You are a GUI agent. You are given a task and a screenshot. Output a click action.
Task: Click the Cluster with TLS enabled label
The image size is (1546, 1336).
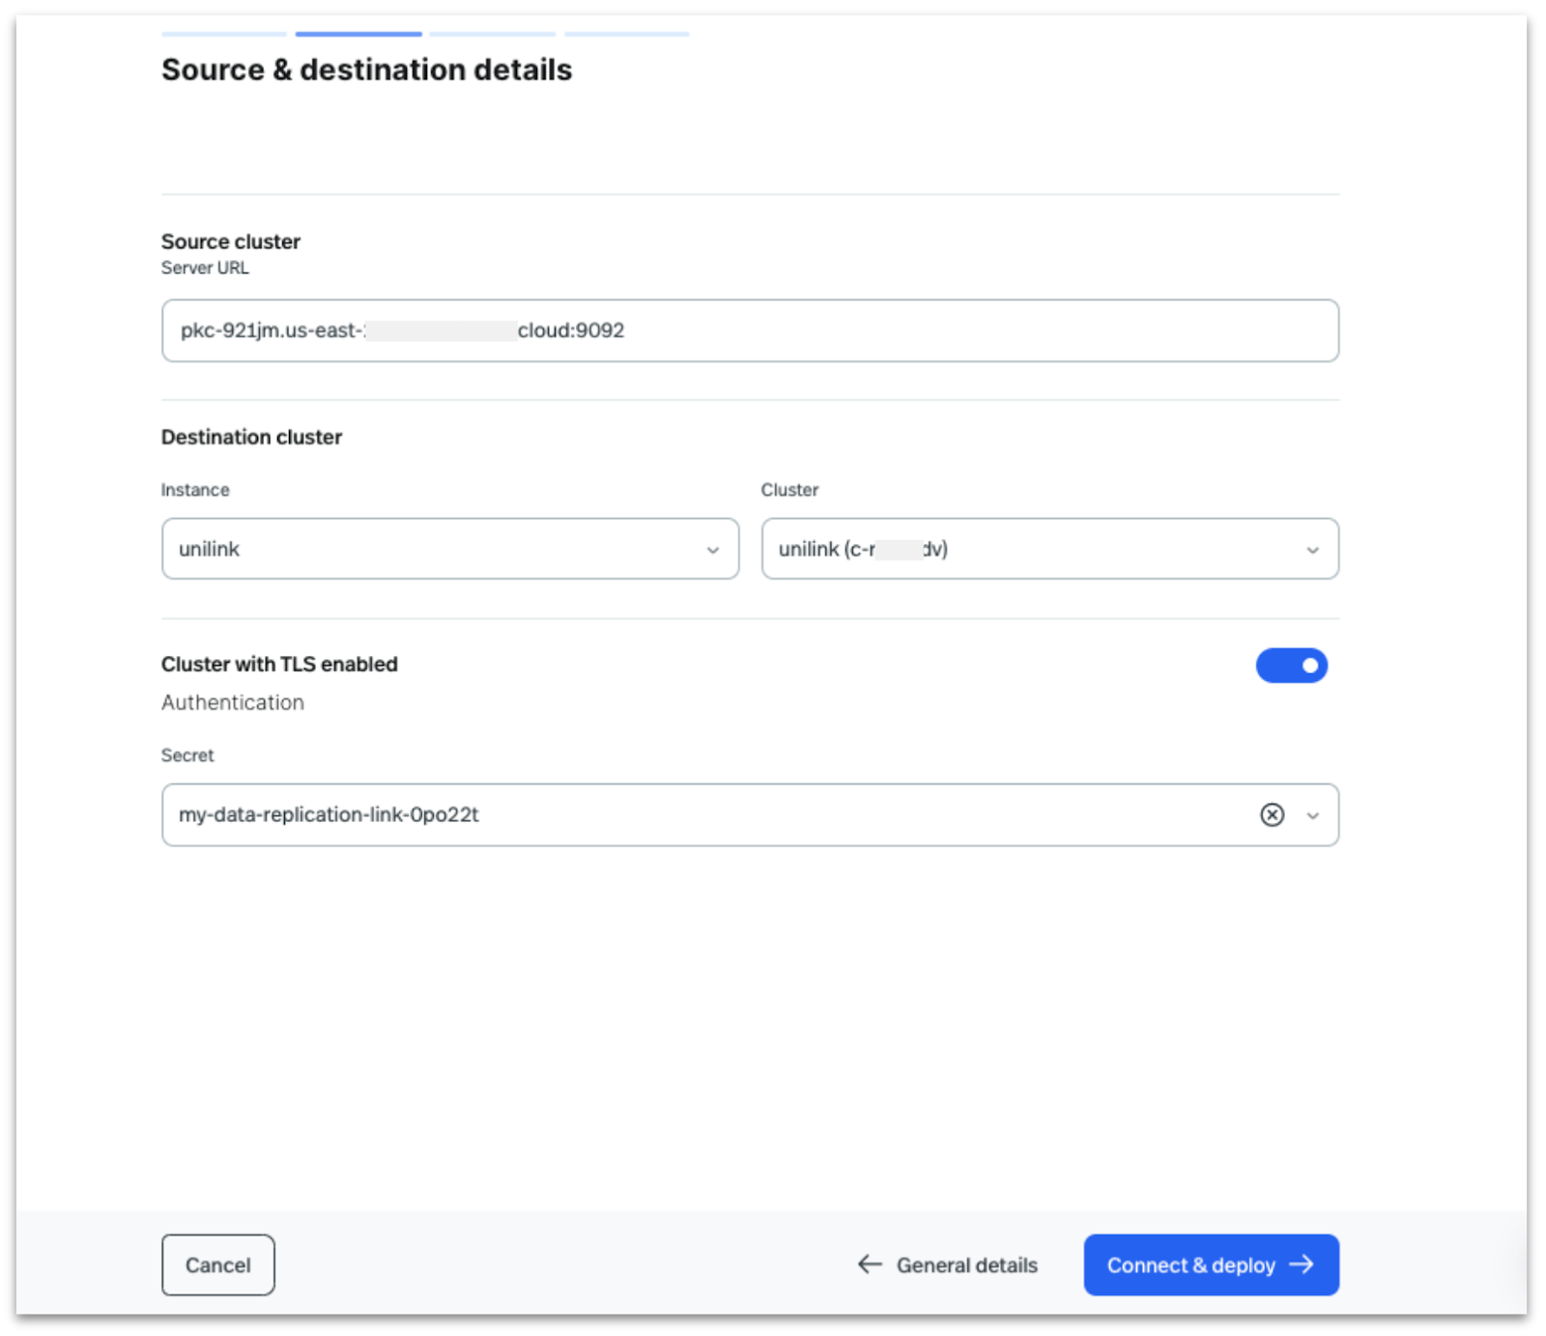click(x=279, y=664)
